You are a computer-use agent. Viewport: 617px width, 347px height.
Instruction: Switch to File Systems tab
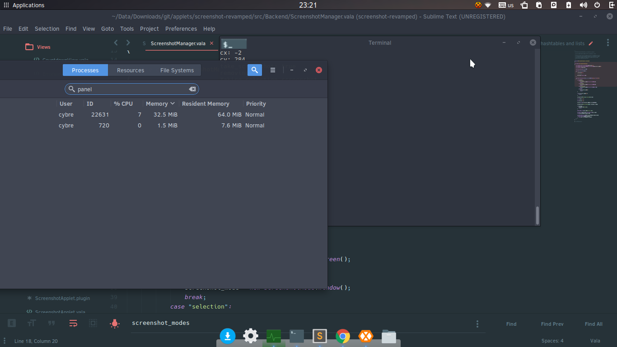pos(177,70)
